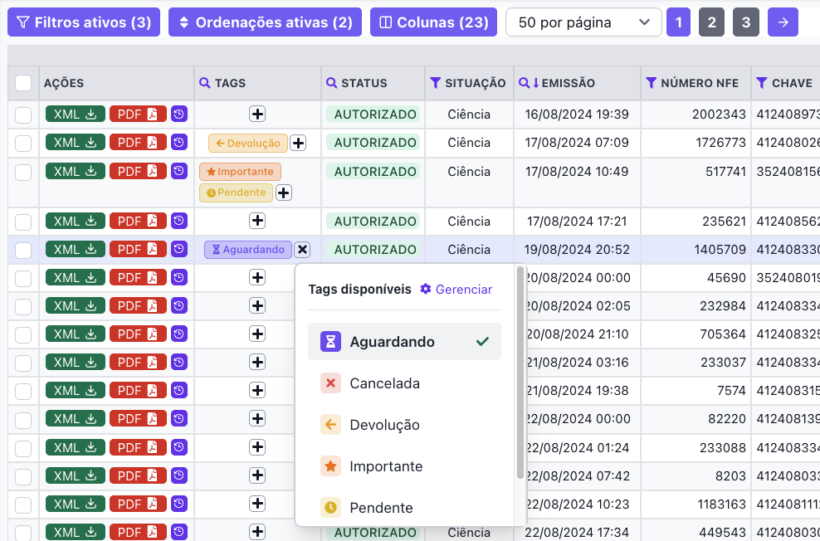Image resolution: width=820 pixels, height=541 pixels.
Task: Remove the Aguardando tag with the X
Action: [x=300, y=249]
